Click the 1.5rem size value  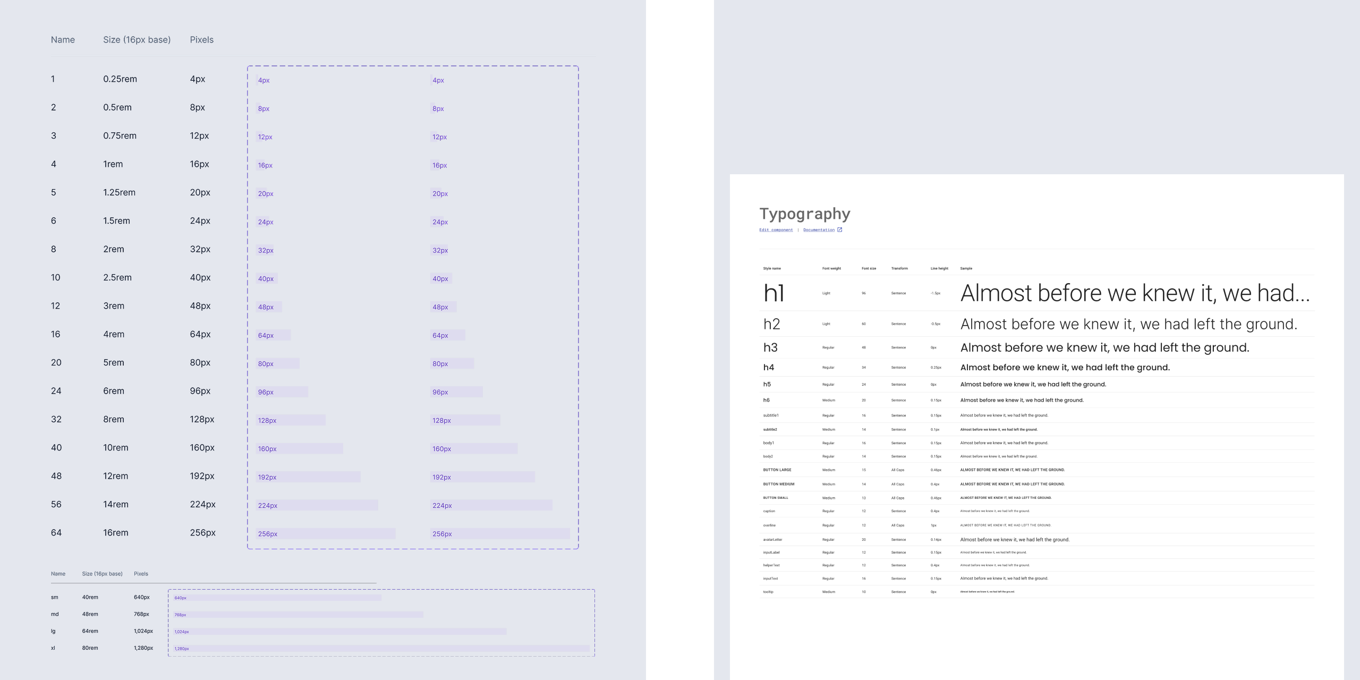pyautogui.click(x=116, y=221)
